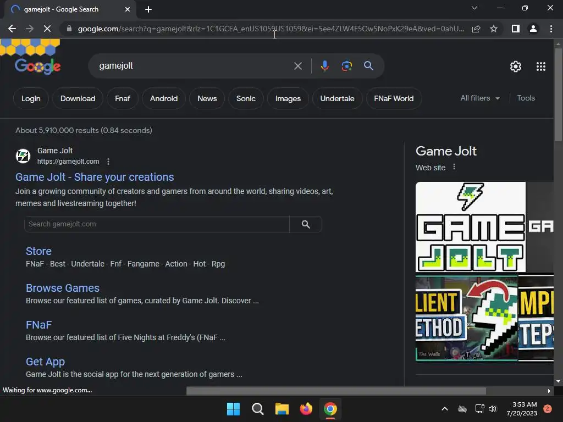This screenshot has height=422, width=563.
Task: Click the Chrome taskbar icon
Action: pyautogui.click(x=330, y=409)
